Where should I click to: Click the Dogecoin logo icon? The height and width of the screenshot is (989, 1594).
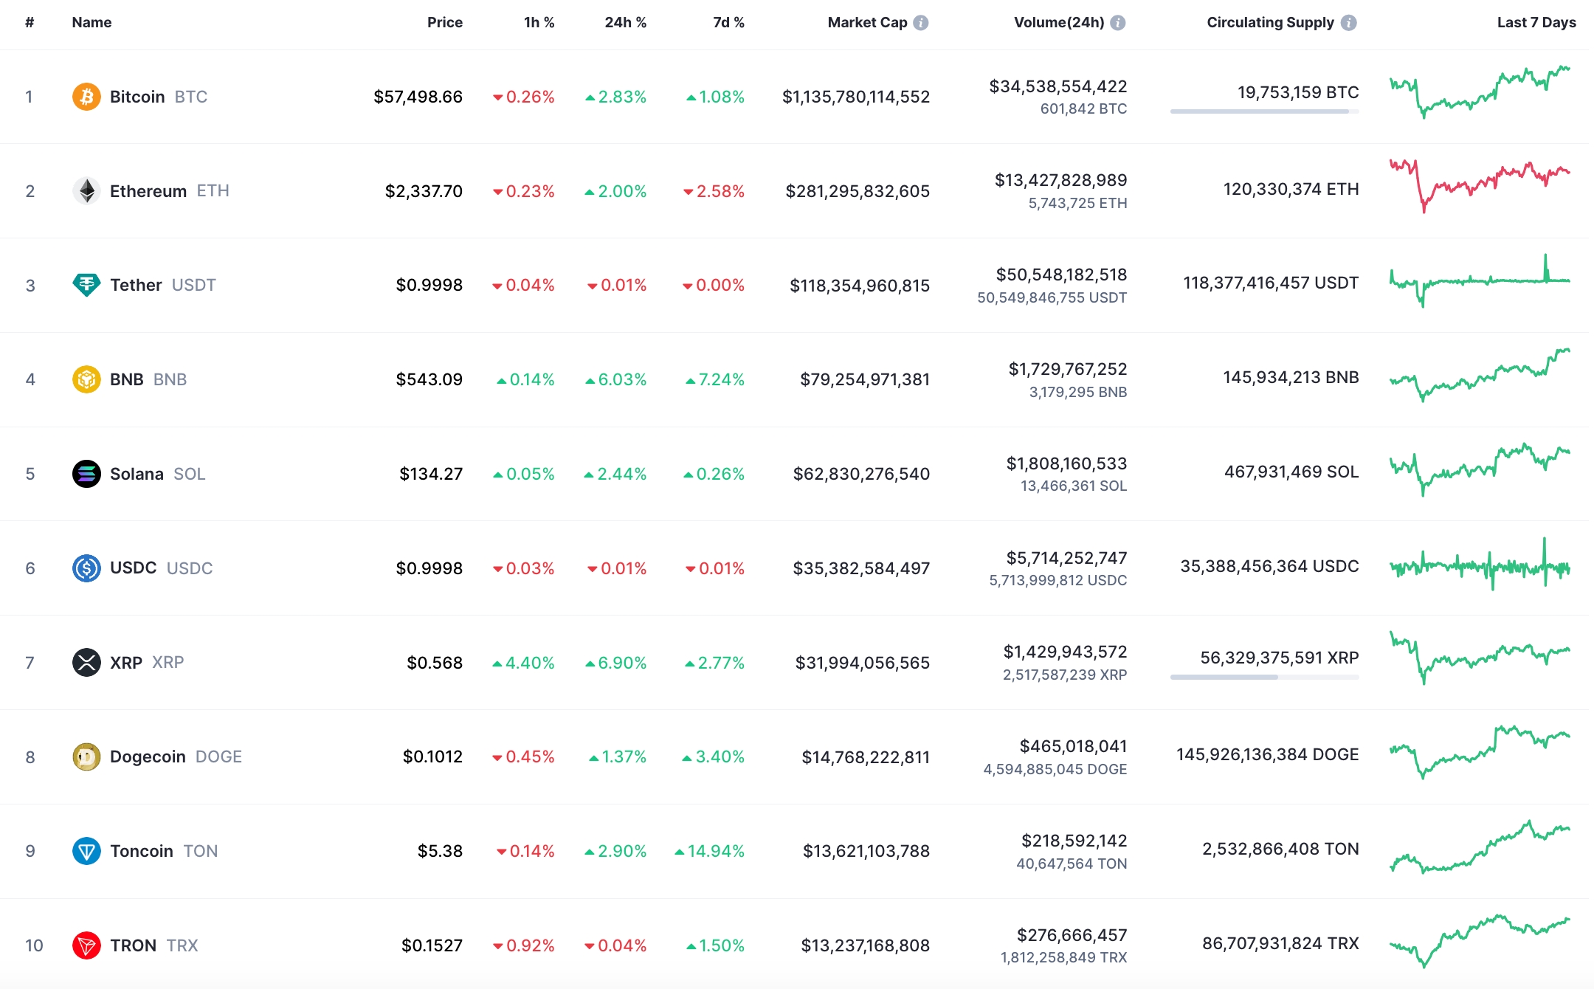[86, 757]
